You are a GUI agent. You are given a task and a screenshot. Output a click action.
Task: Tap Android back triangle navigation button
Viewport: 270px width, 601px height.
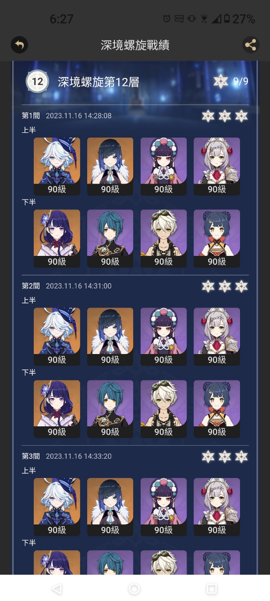coord(57,589)
